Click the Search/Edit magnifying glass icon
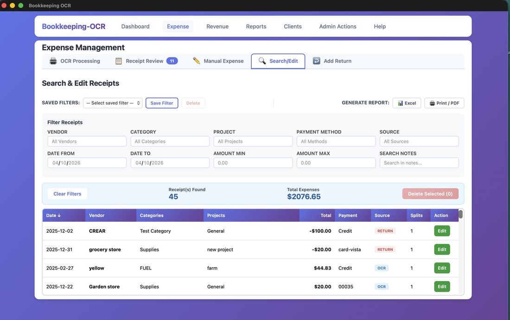 pyautogui.click(x=261, y=61)
